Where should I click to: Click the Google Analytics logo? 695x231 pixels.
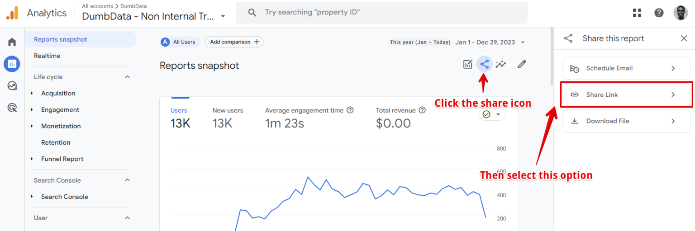(12, 13)
